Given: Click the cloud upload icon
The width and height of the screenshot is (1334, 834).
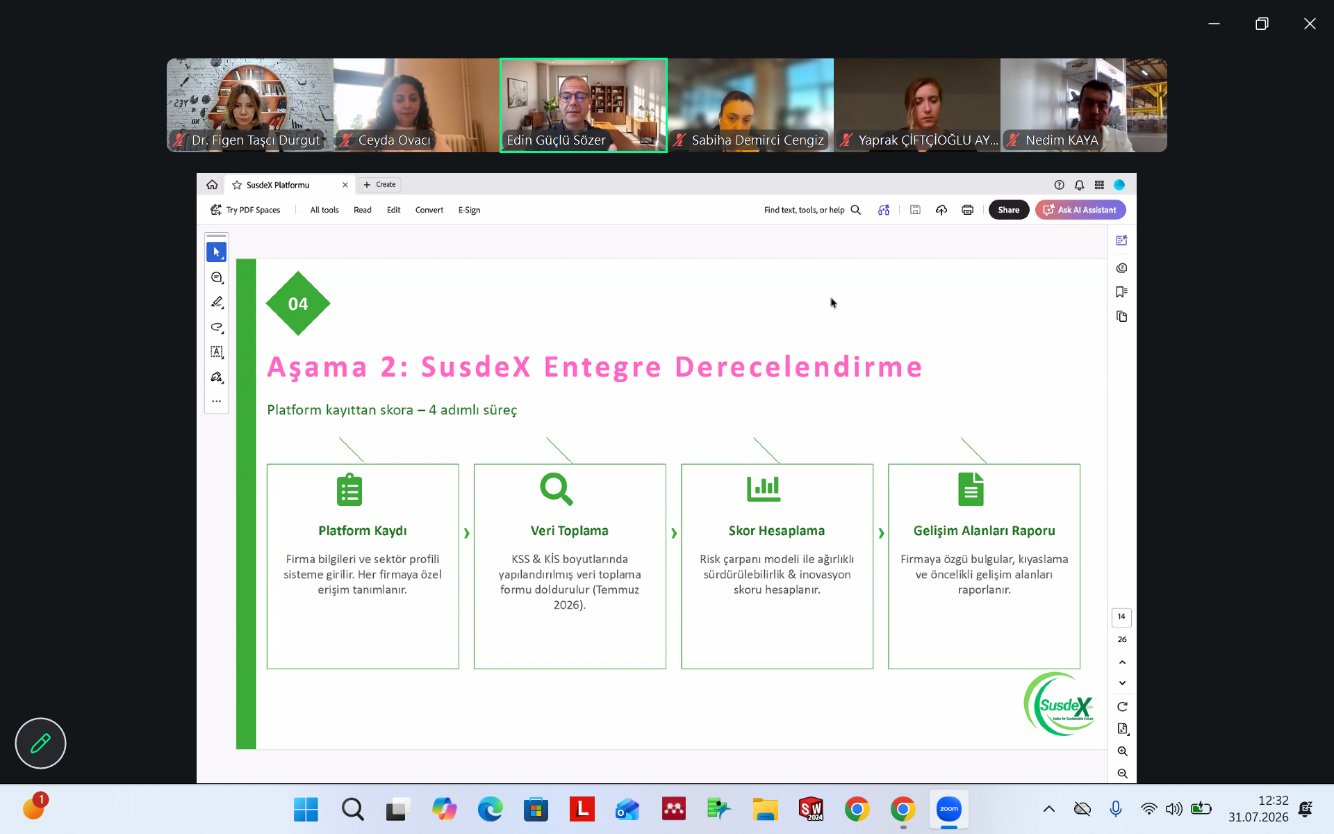Looking at the screenshot, I should pos(941,210).
